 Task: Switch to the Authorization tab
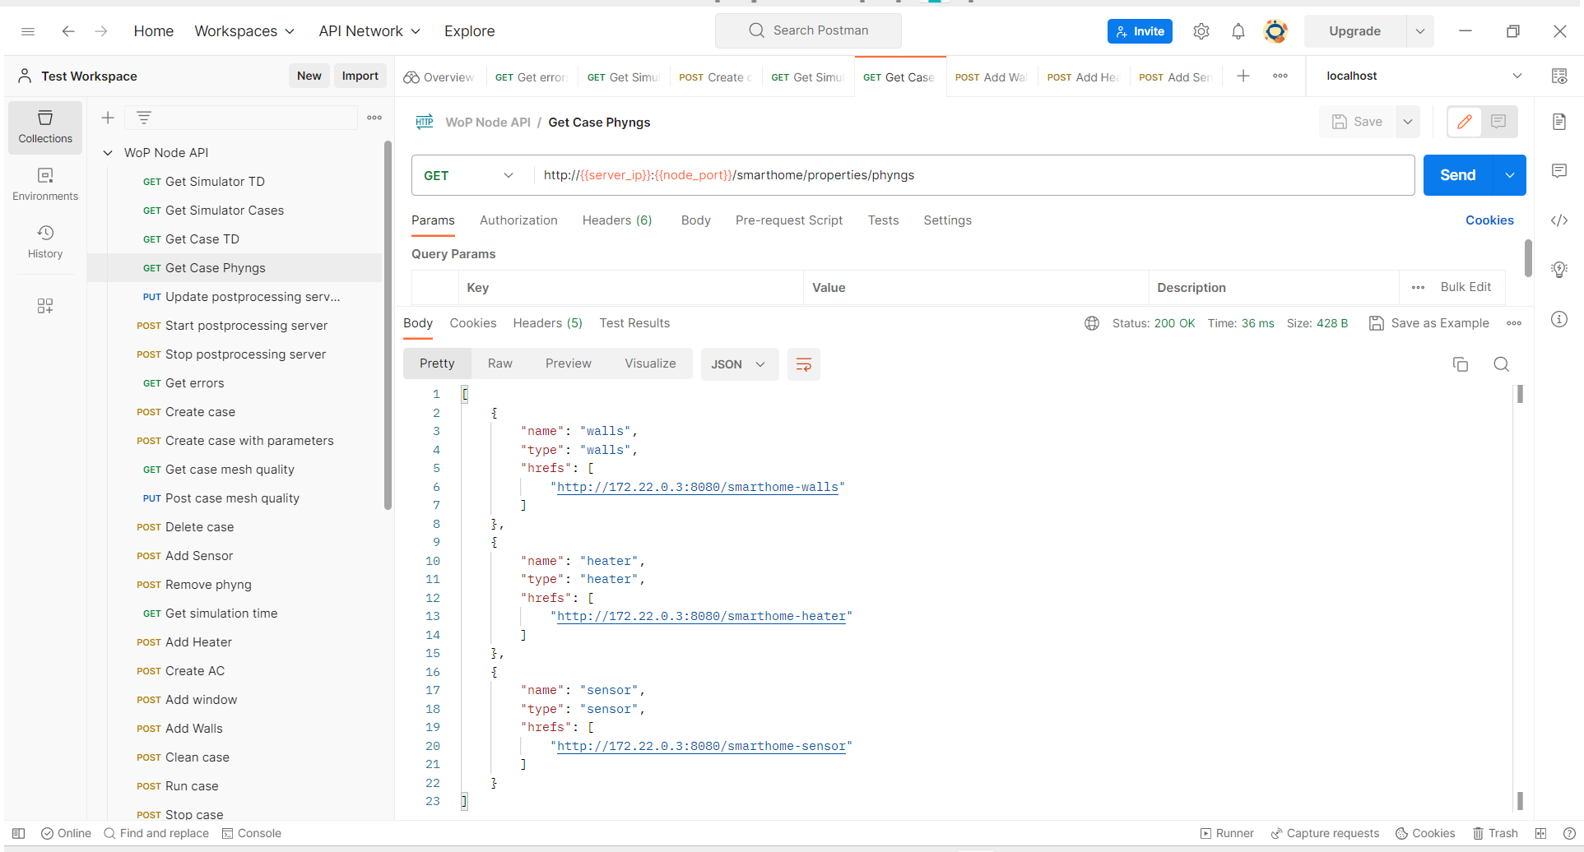pyautogui.click(x=518, y=220)
